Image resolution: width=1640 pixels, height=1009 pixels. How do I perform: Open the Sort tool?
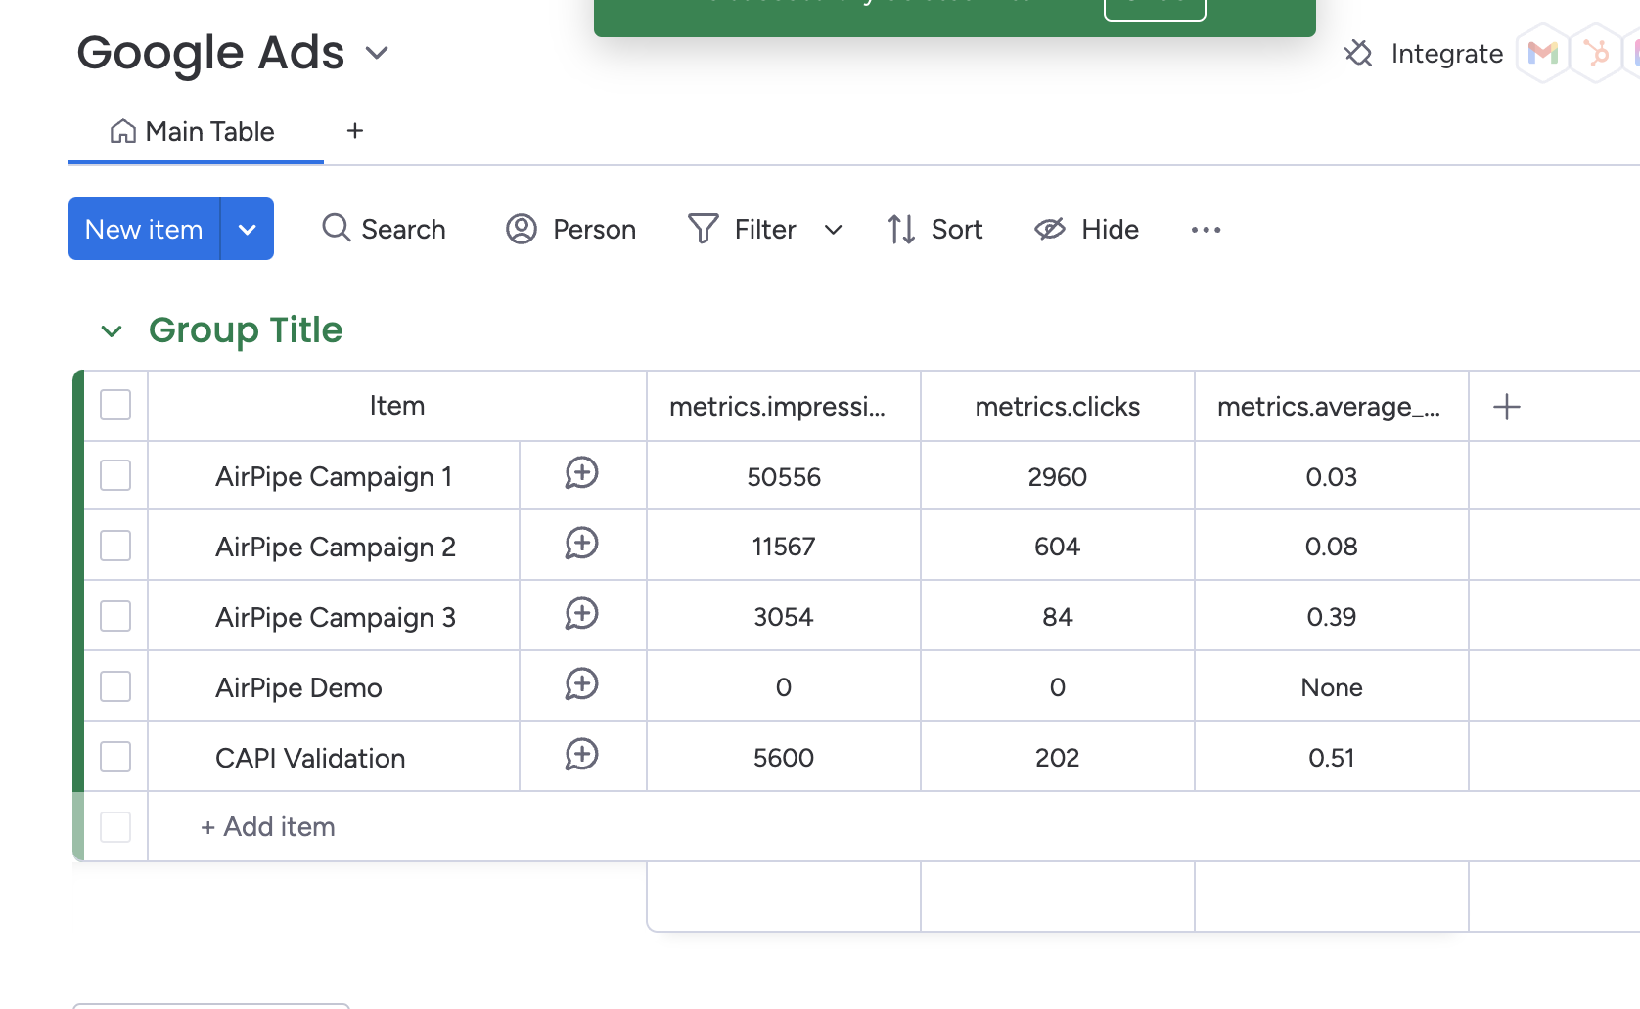coord(934,229)
